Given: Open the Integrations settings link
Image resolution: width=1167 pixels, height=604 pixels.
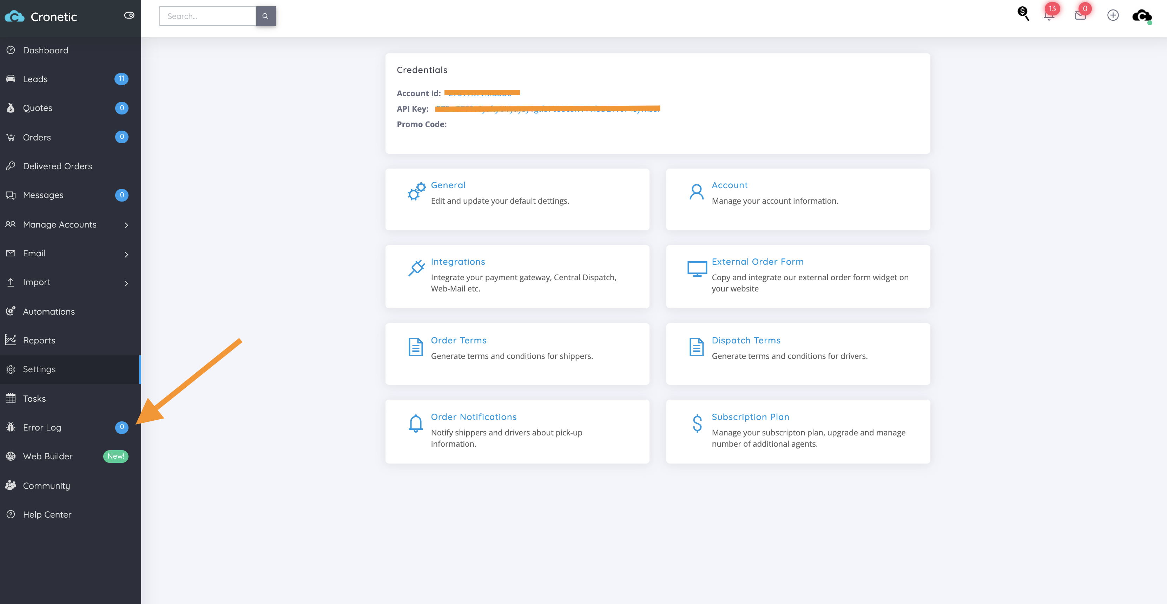Looking at the screenshot, I should [457, 262].
